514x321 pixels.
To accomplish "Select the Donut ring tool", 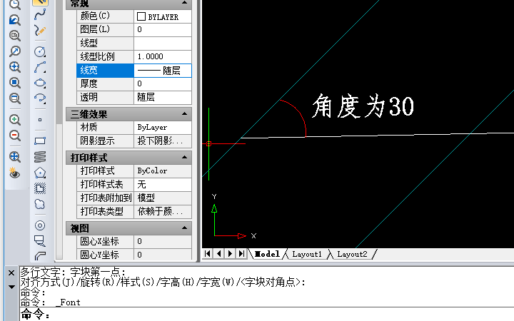I will pyautogui.click(x=40, y=225).
